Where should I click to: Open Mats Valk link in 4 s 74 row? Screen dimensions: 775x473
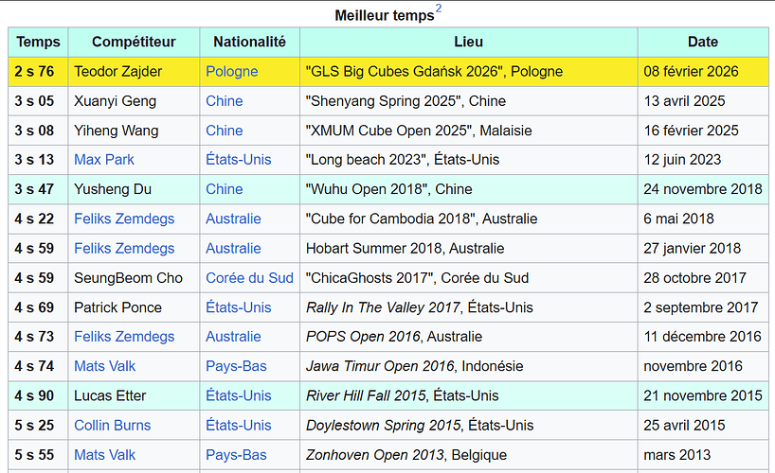[104, 366]
